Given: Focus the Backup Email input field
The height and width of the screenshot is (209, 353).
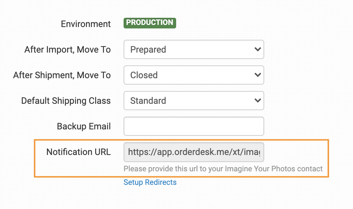Looking at the screenshot, I should [x=194, y=126].
